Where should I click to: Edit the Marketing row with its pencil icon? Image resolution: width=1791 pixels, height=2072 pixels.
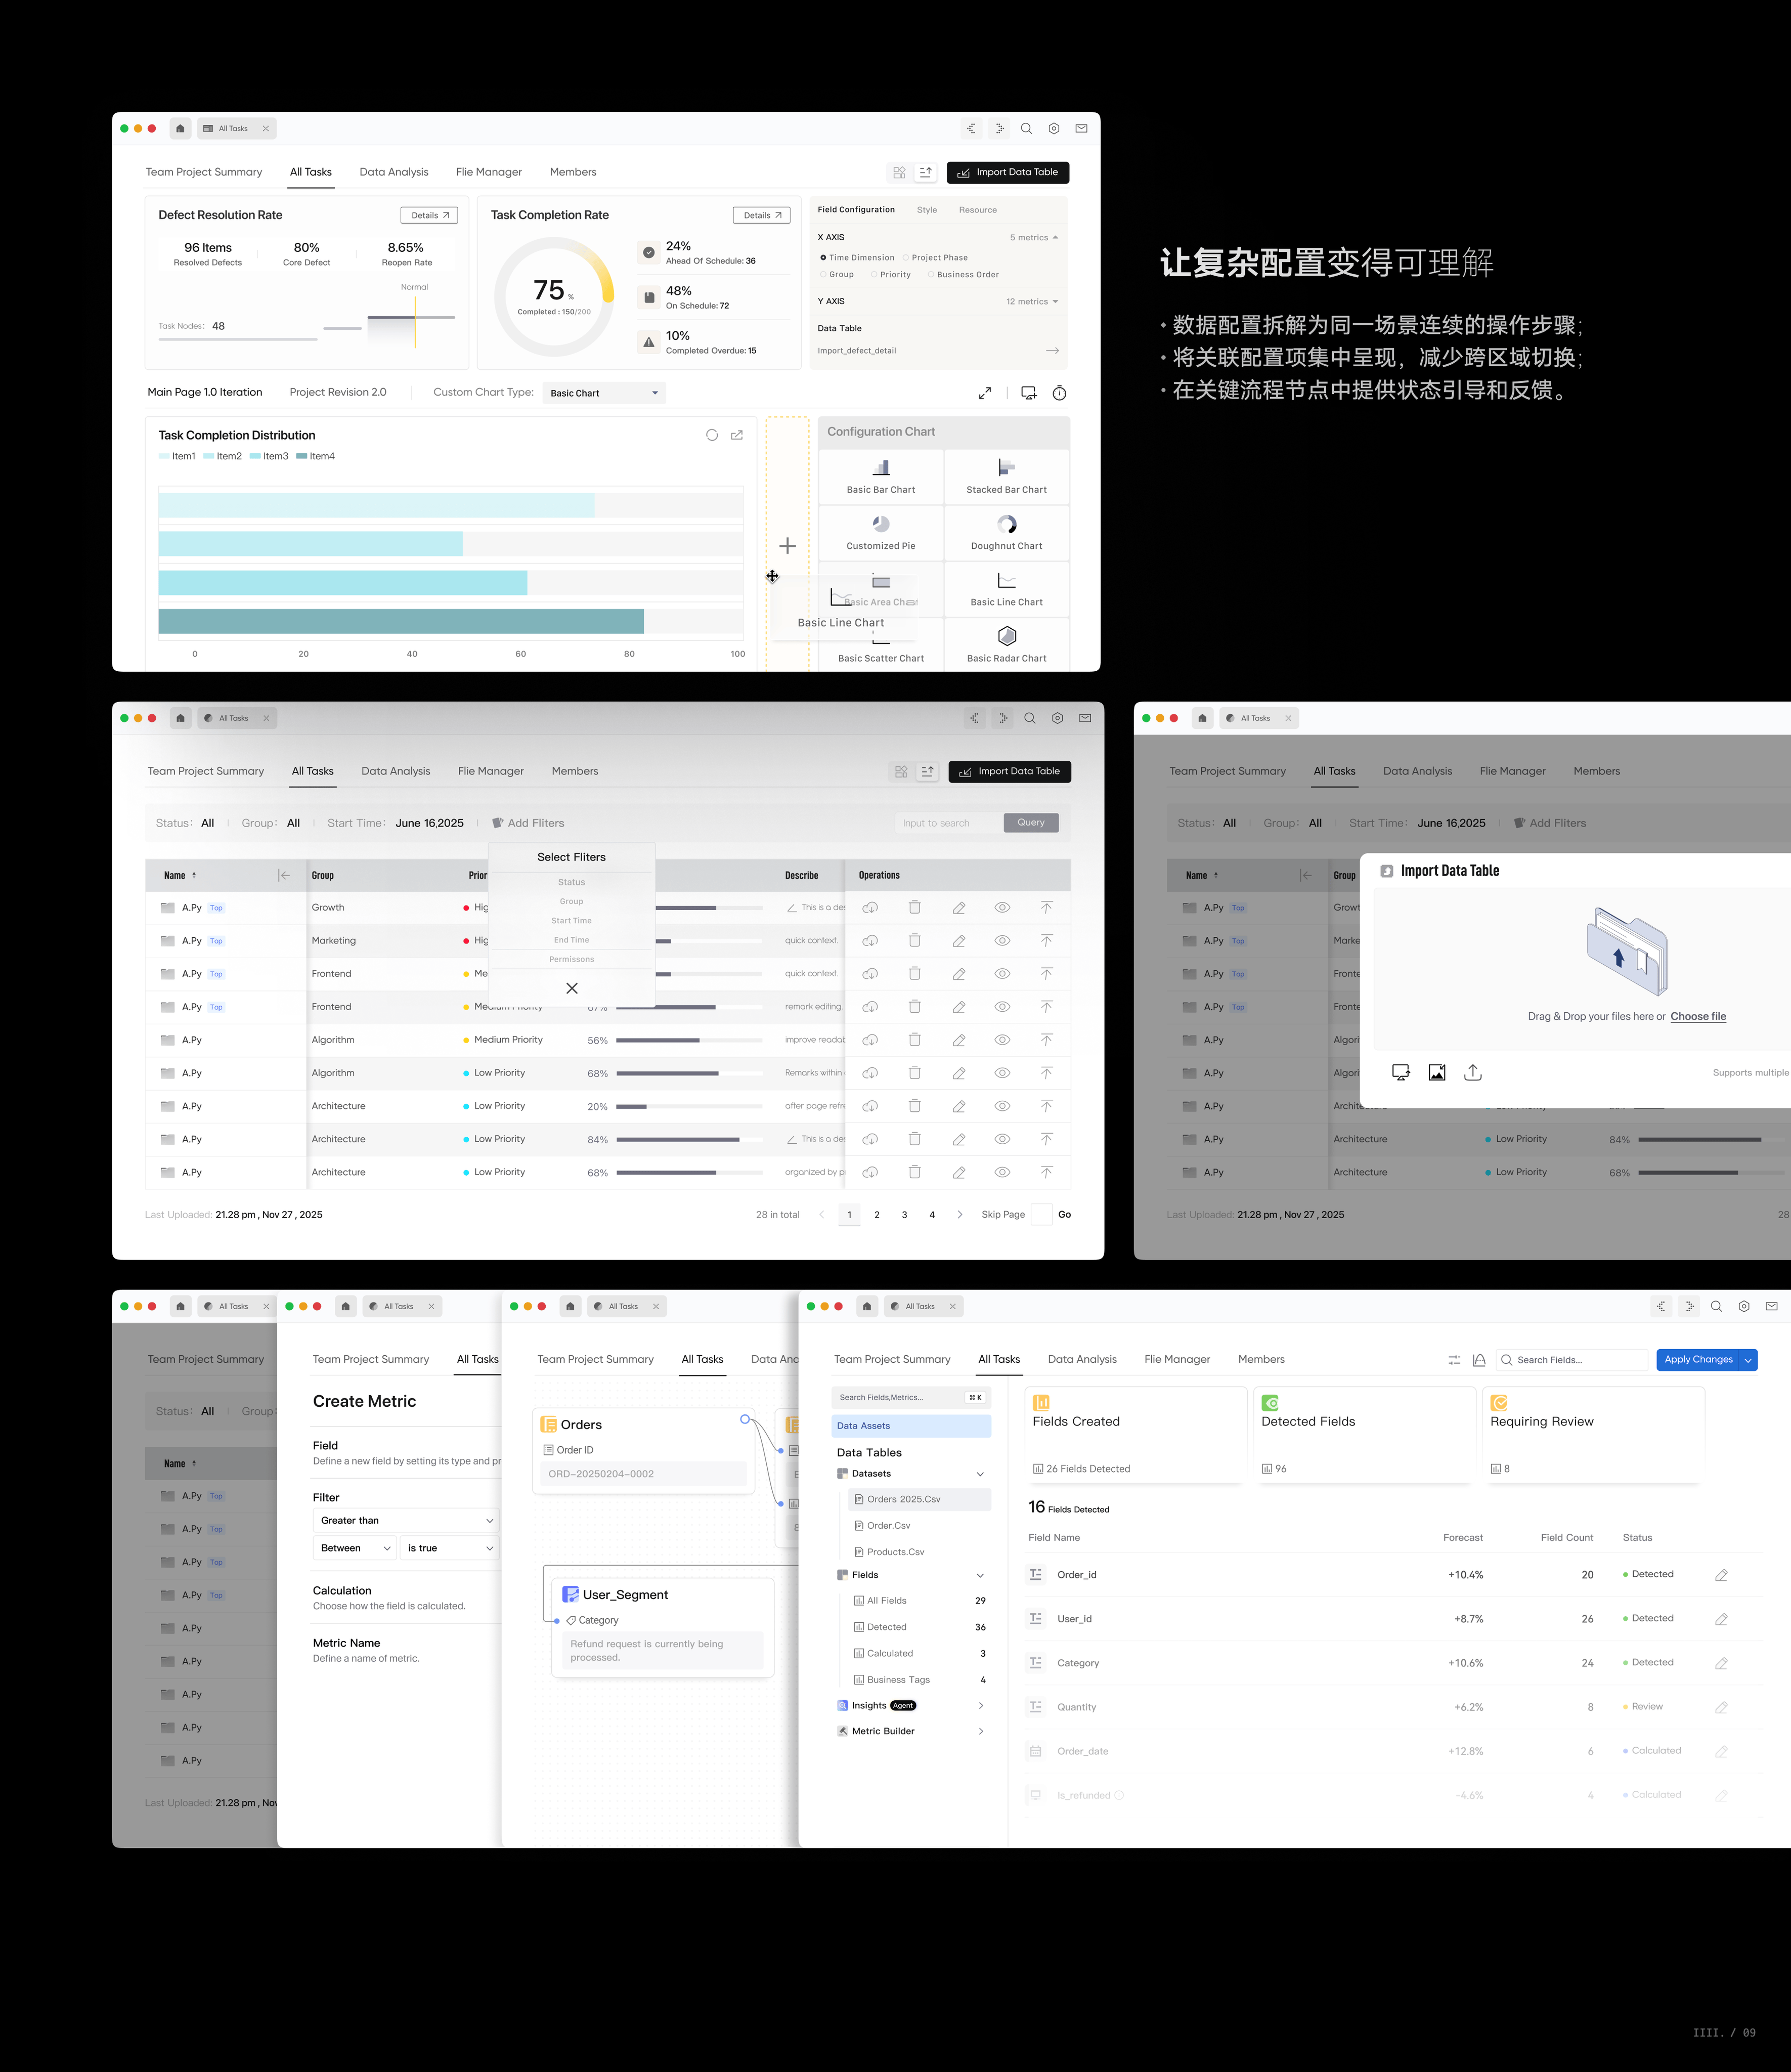point(959,941)
